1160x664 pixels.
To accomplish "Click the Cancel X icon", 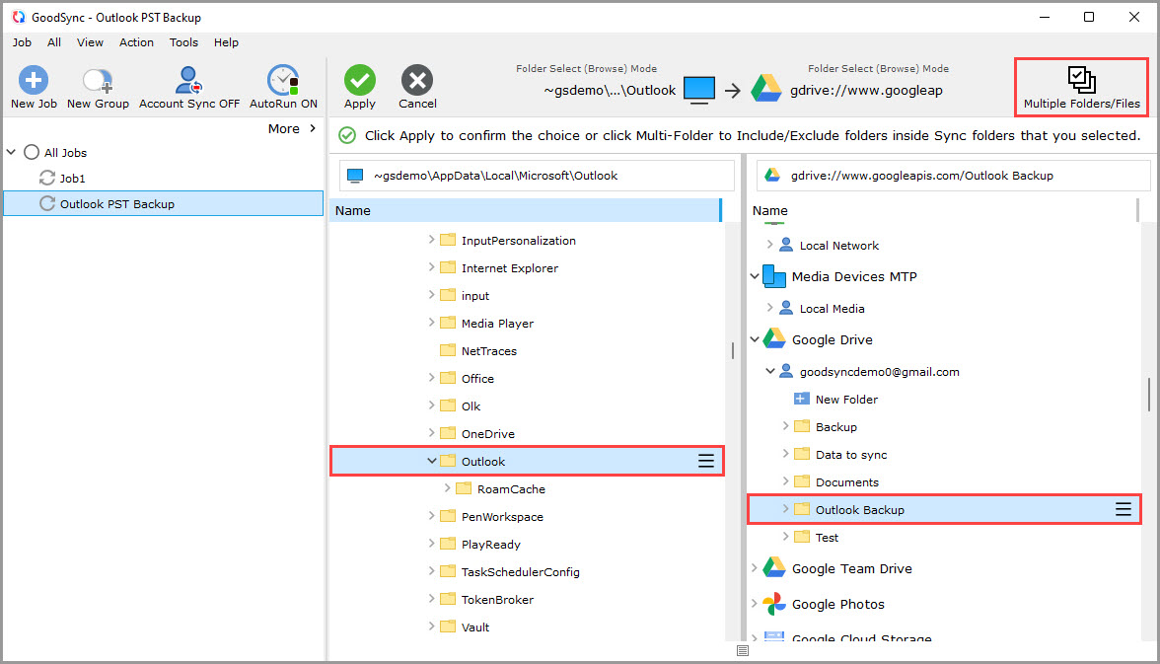I will tap(417, 80).
